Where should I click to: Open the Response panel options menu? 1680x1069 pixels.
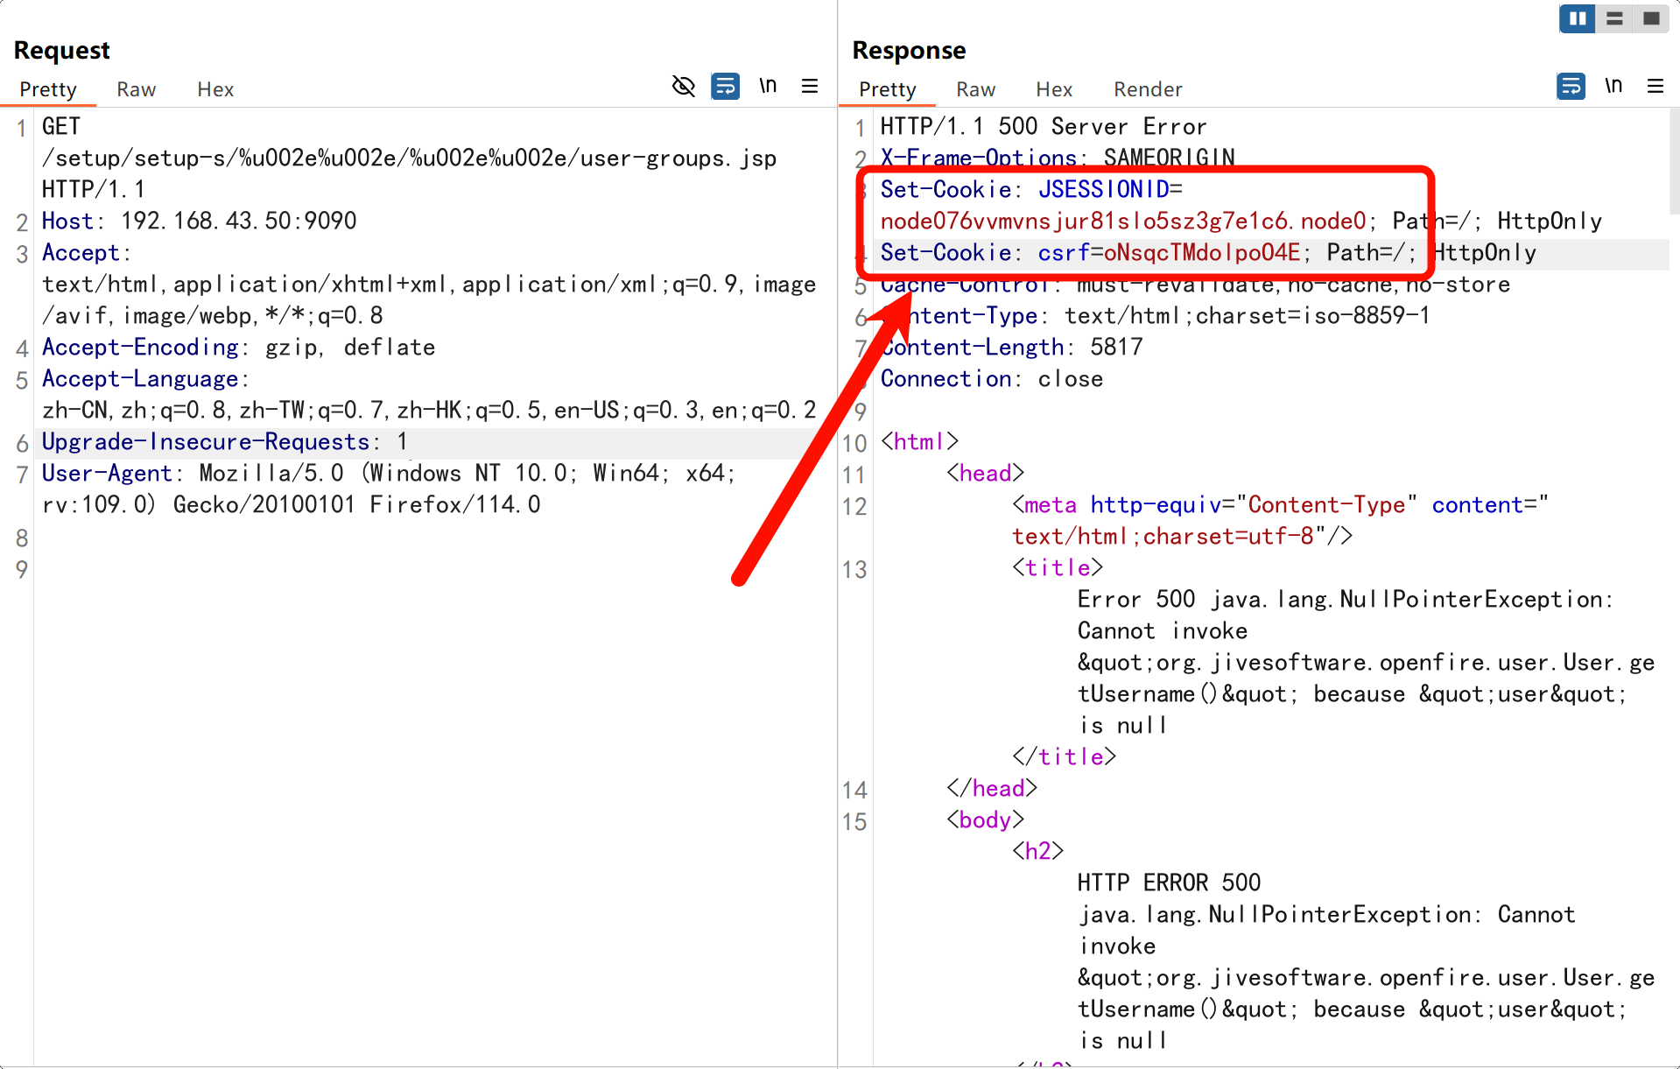pyautogui.click(x=1655, y=86)
